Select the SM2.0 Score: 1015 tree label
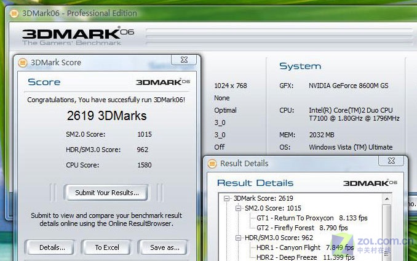The image size is (417, 261). point(273,208)
